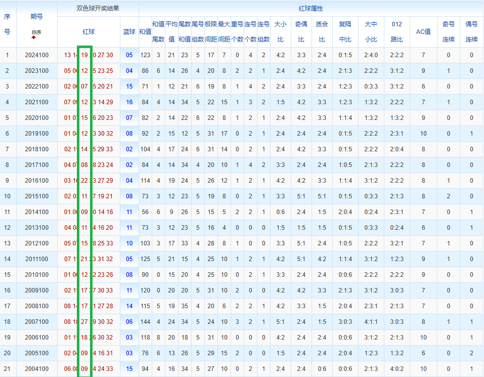Select period number 2014100
The image size is (484, 377).
coord(37,212)
